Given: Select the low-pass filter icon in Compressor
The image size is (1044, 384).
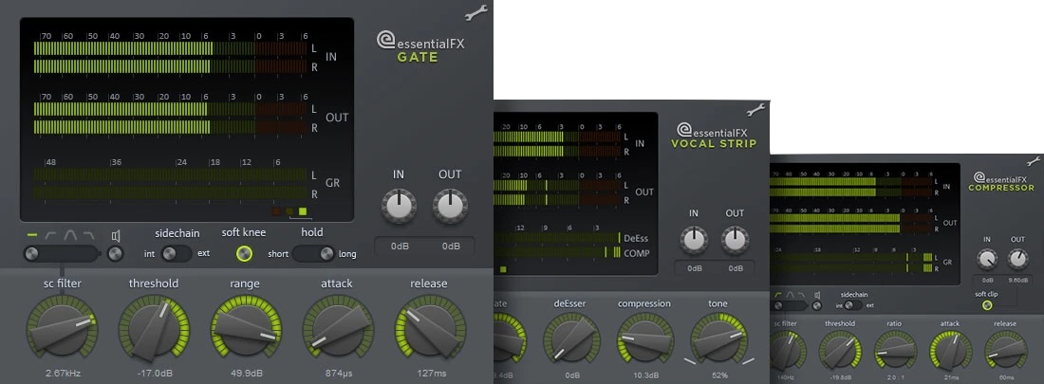Looking at the screenshot, I should (x=802, y=295).
